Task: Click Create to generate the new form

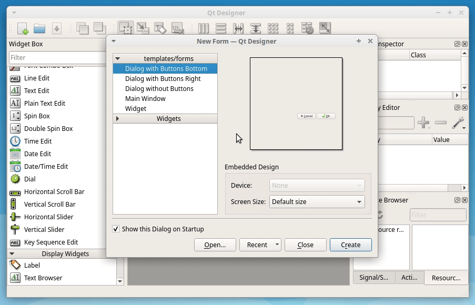Action: click(x=350, y=245)
